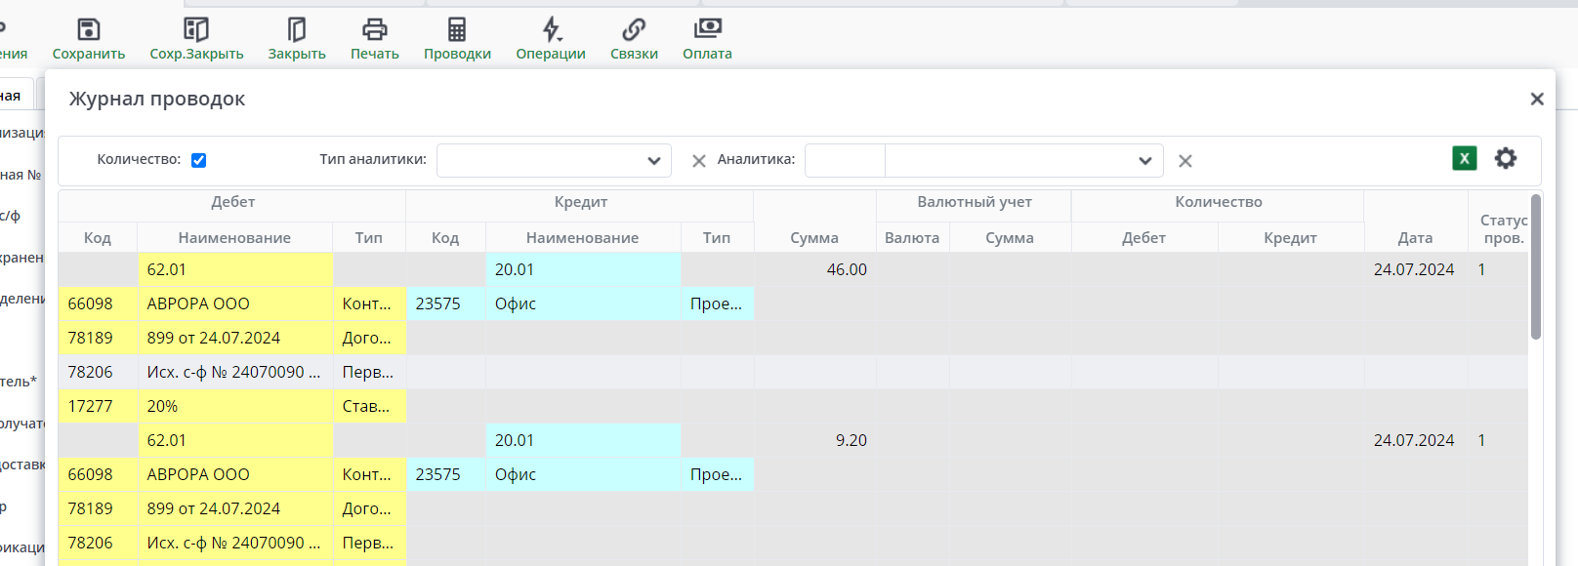Expand the Аналитика dropdown

tap(1144, 161)
